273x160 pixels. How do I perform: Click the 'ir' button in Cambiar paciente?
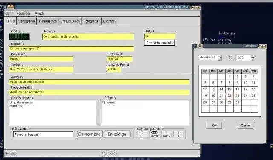coord(166,133)
